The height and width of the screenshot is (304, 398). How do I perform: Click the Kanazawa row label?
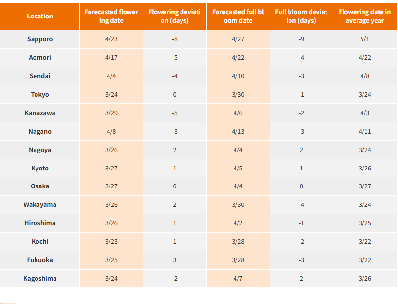coord(40,113)
